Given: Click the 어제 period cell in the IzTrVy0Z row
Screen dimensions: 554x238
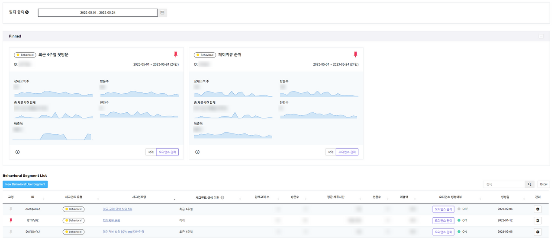Looking at the screenshot, I should coord(182,220).
